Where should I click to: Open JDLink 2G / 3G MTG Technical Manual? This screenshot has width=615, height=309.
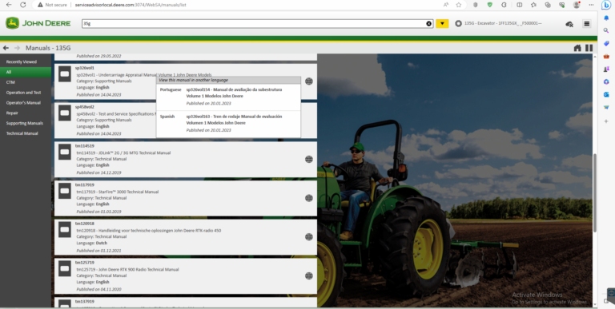pyautogui.click(x=123, y=153)
